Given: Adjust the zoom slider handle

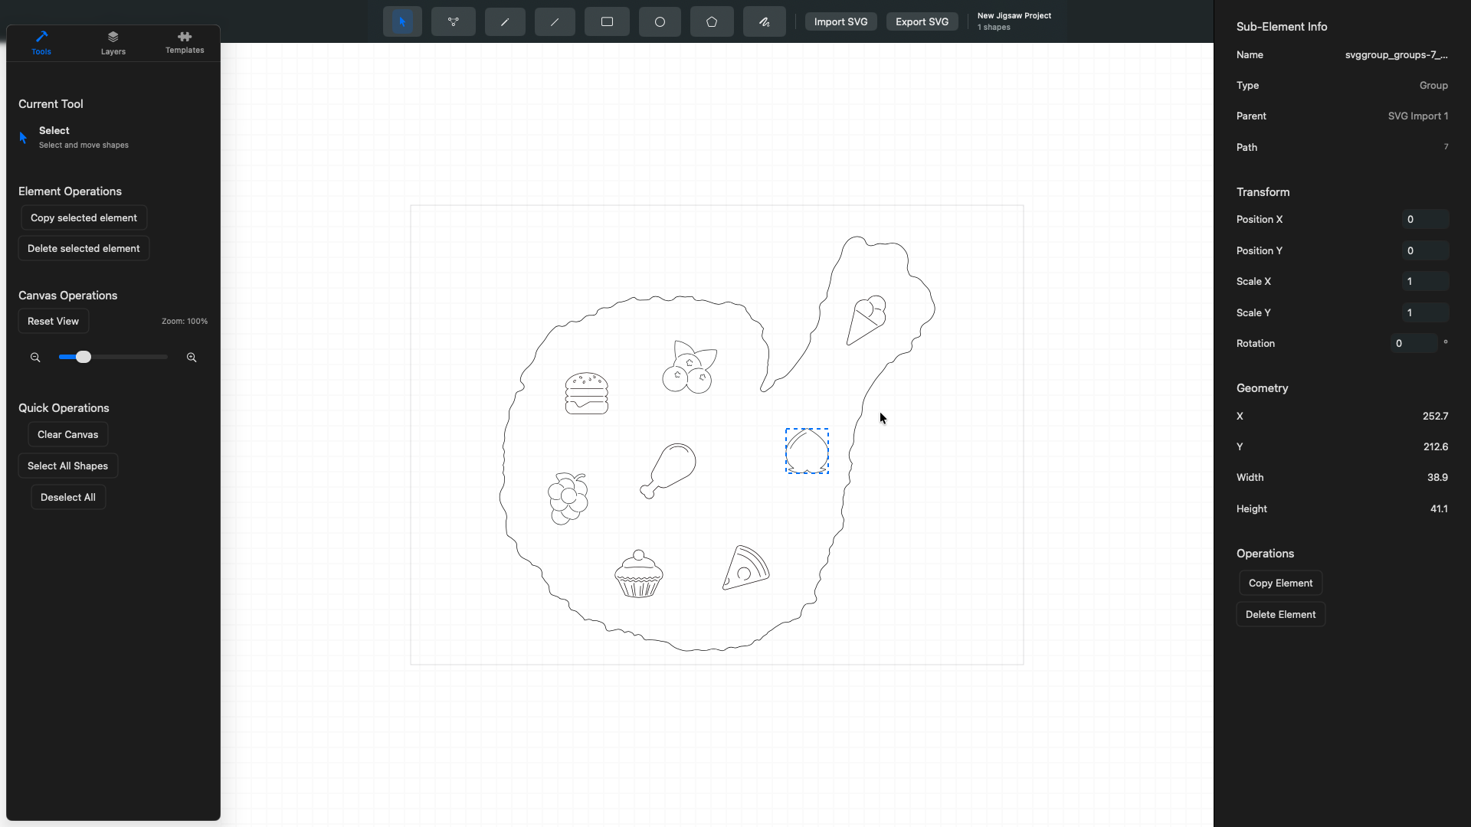Looking at the screenshot, I should 83,357.
